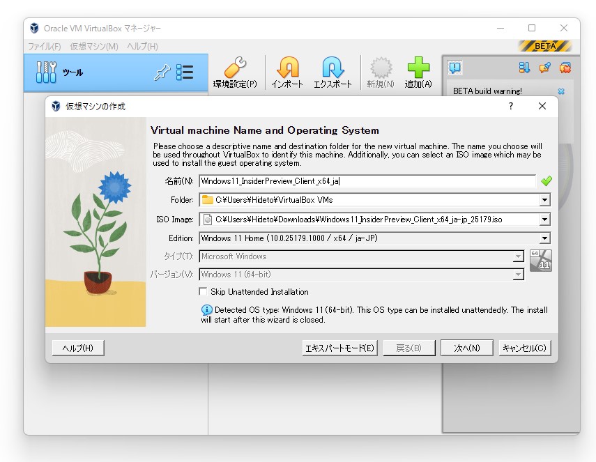Click the delete-all notifications icon
Image resolution: width=596 pixels, height=462 pixels.
(x=565, y=68)
